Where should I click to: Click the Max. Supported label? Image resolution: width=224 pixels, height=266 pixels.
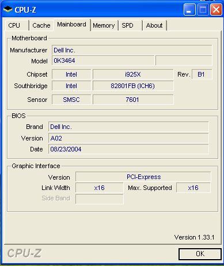150,188
